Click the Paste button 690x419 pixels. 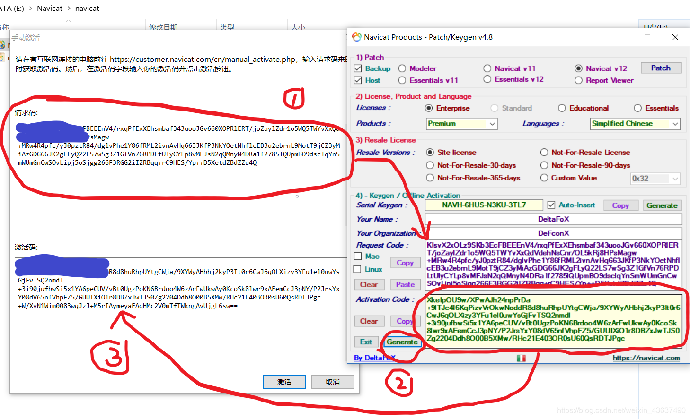pyautogui.click(x=406, y=284)
